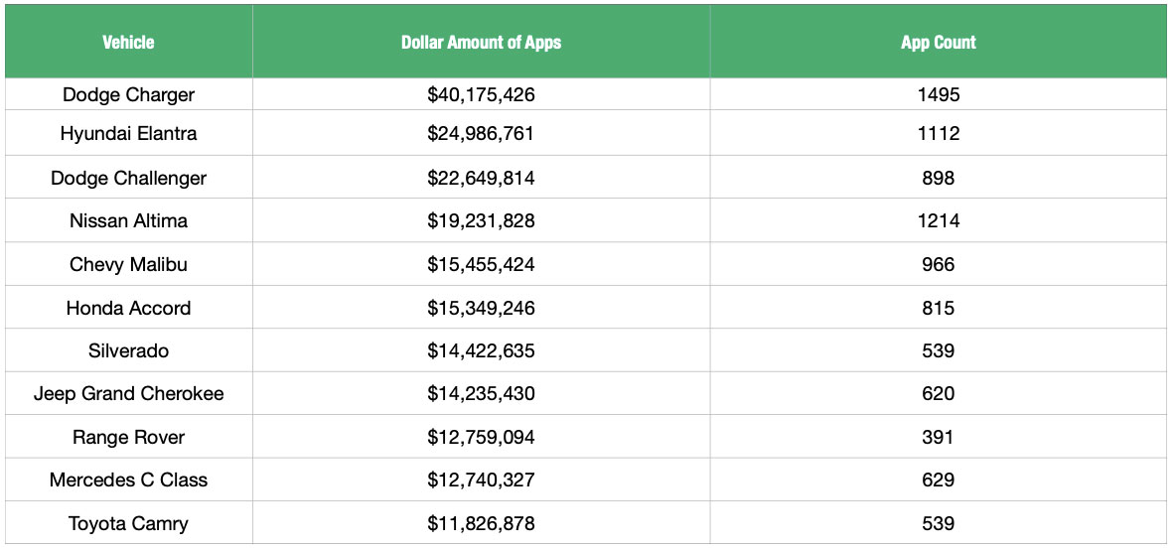Select the Chevy Malibu cell
This screenshot has width=1174, height=549.
pos(128,265)
